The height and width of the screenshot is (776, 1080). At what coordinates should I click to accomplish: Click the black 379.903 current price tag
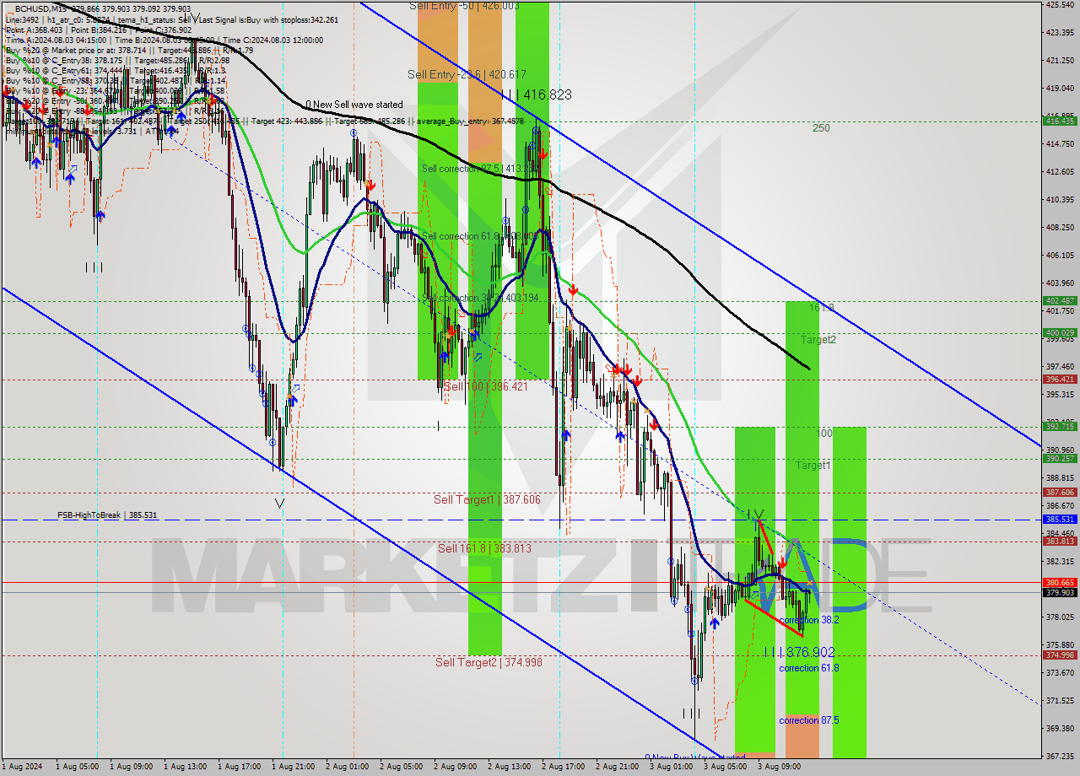tap(1060, 592)
